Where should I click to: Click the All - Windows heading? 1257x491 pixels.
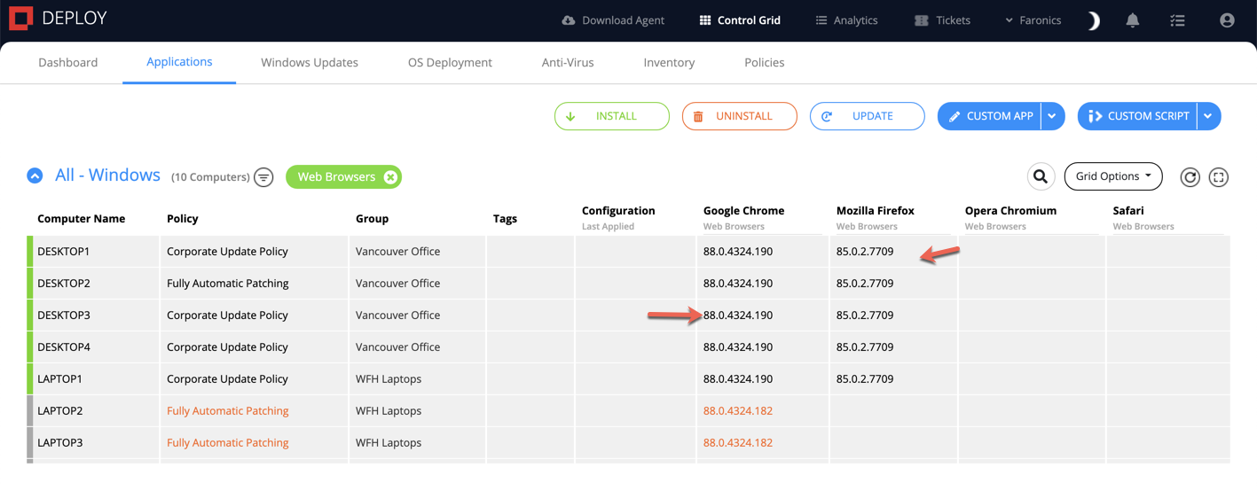107,175
